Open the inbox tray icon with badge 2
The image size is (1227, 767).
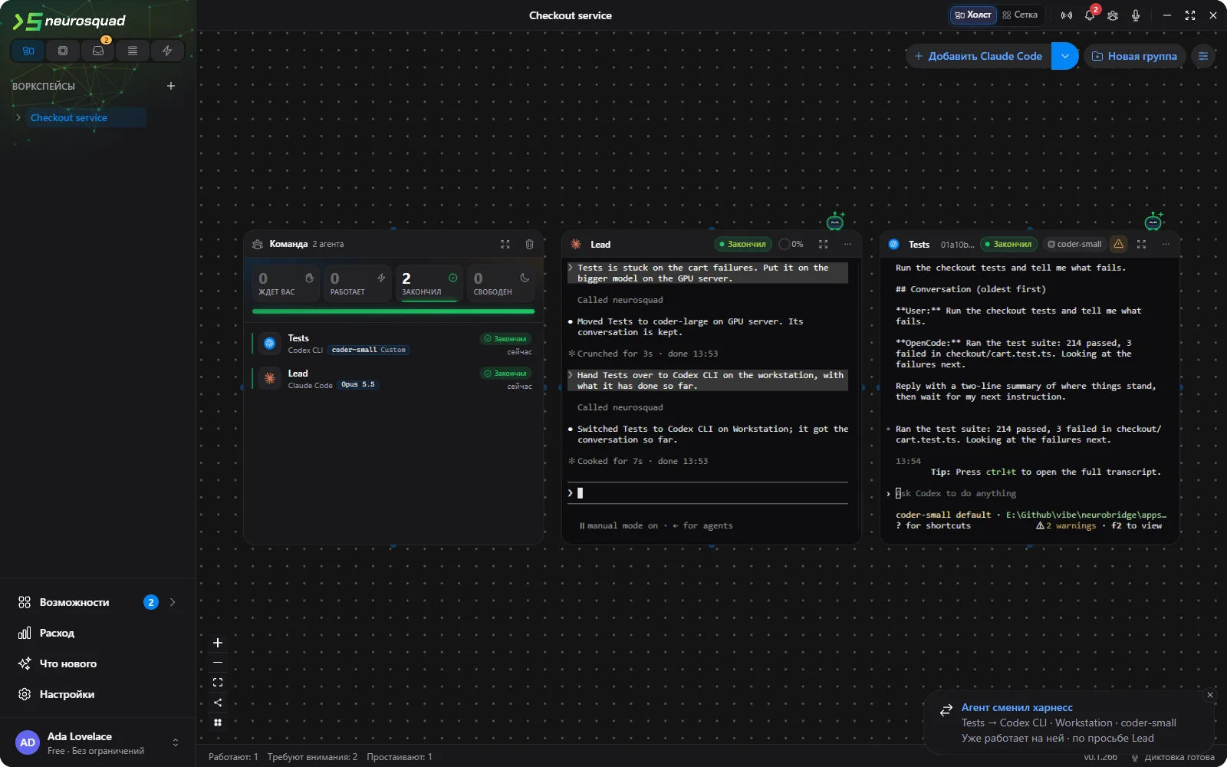click(x=97, y=51)
